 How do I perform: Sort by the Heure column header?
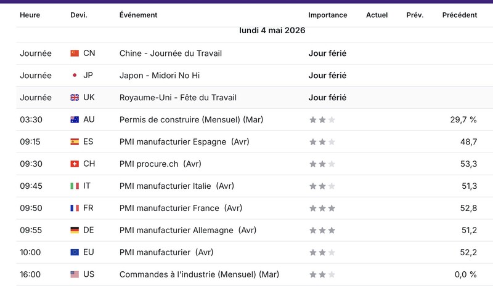30,15
